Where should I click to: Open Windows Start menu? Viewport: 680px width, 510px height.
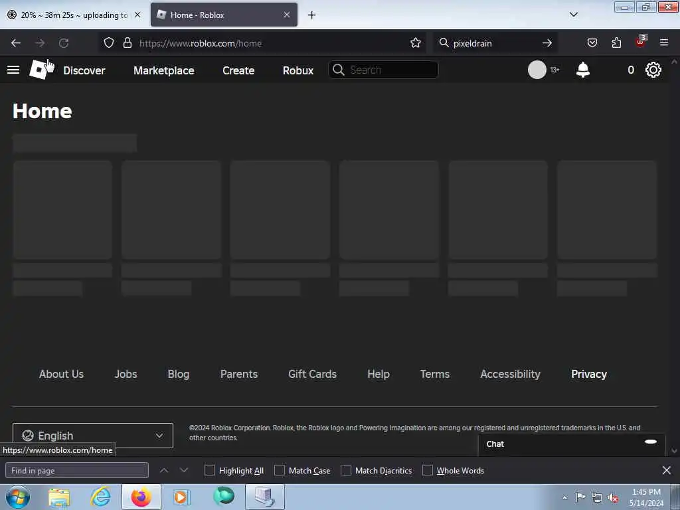click(x=18, y=497)
